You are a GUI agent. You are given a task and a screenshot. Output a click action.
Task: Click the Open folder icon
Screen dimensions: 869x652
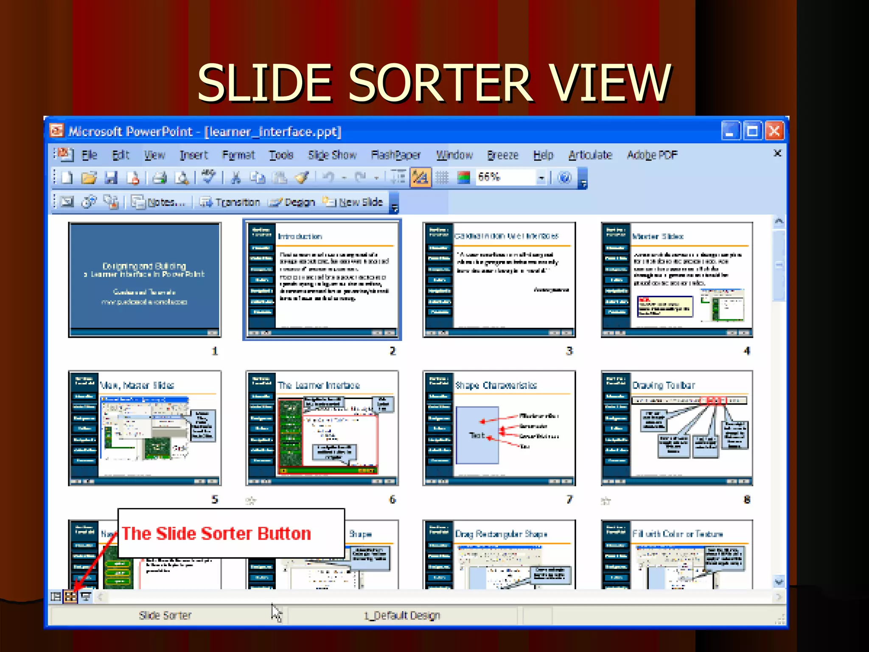point(89,177)
